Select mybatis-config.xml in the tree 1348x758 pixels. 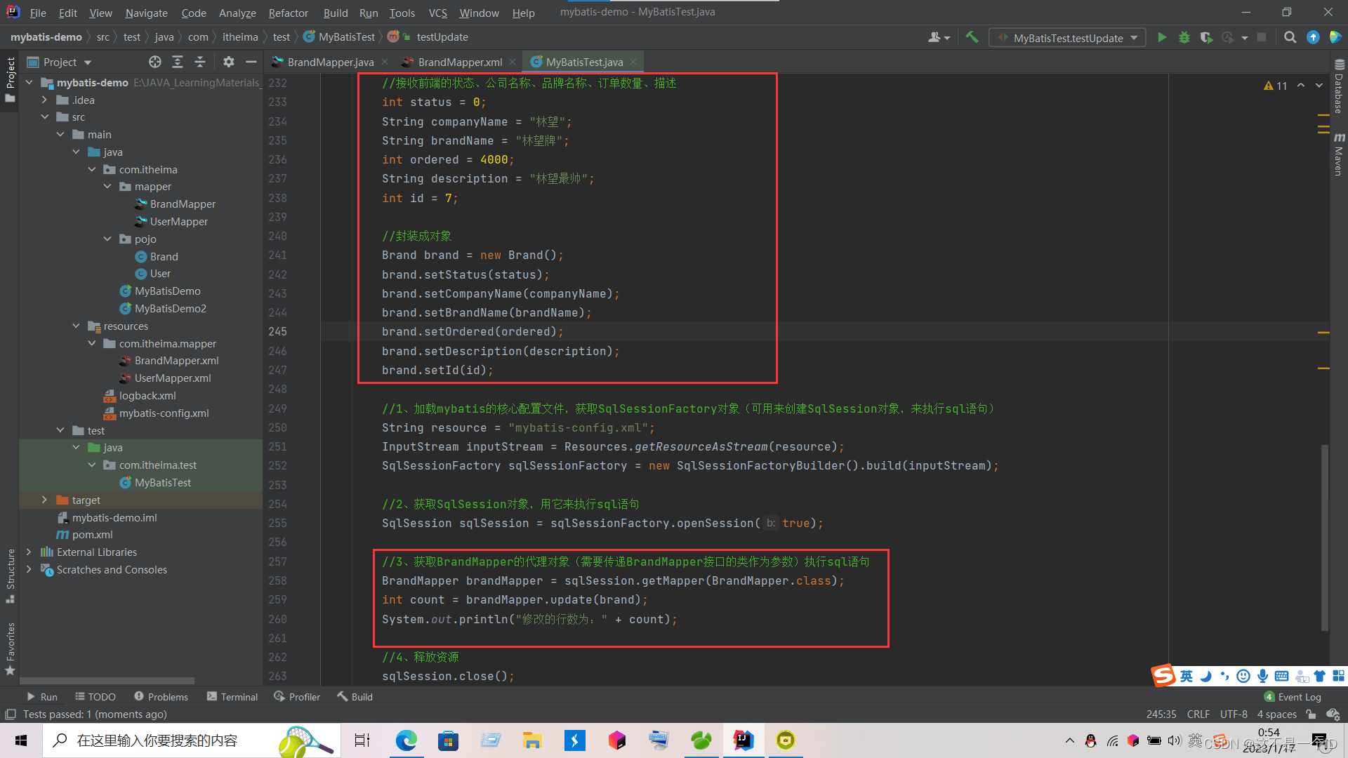pyautogui.click(x=164, y=413)
